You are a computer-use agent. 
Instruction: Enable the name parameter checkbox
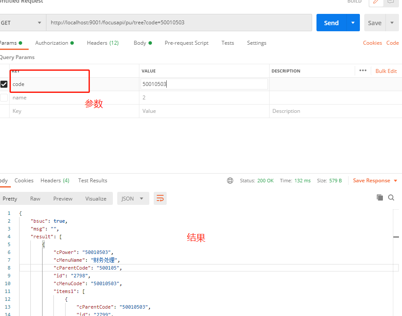point(4,98)
